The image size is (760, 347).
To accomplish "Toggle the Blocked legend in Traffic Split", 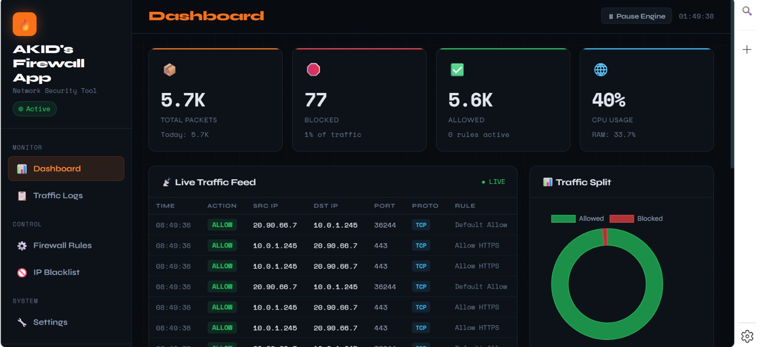I will click(636, 219).
